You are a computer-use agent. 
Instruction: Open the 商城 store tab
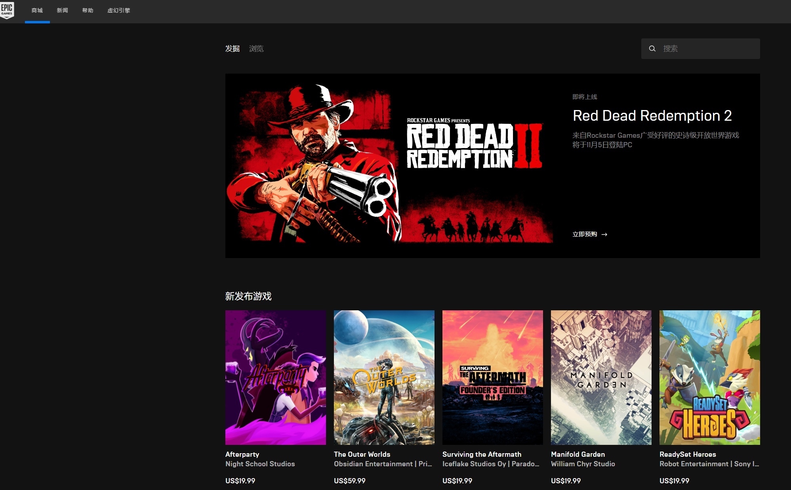coord(37,11)
